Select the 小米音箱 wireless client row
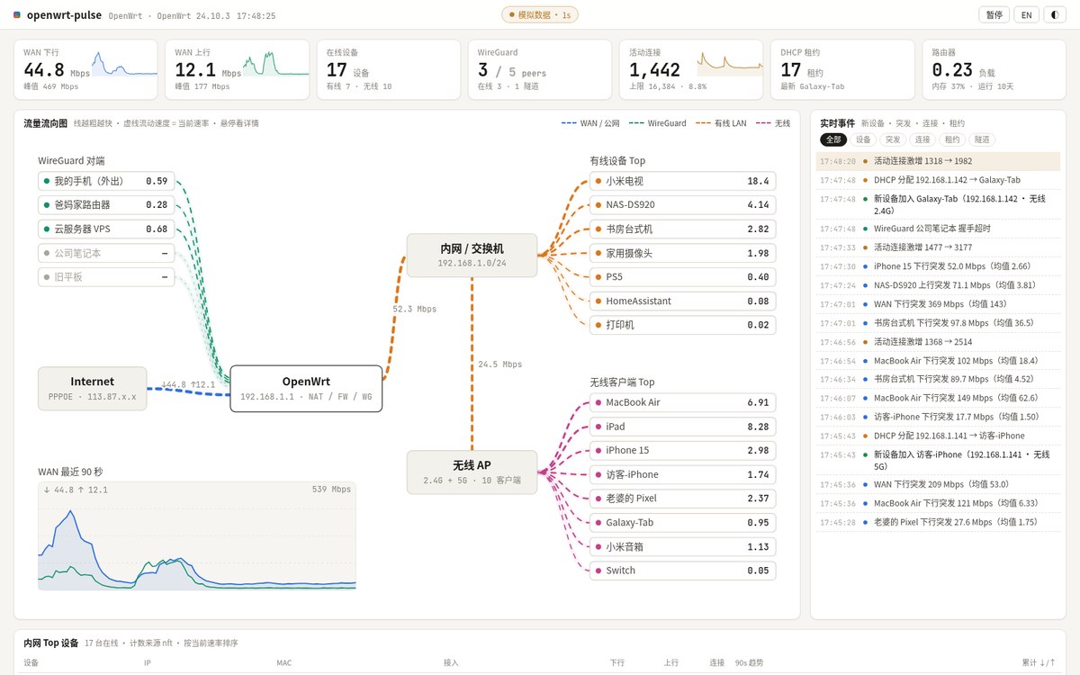1080x675 pixels. click(683, 546)
